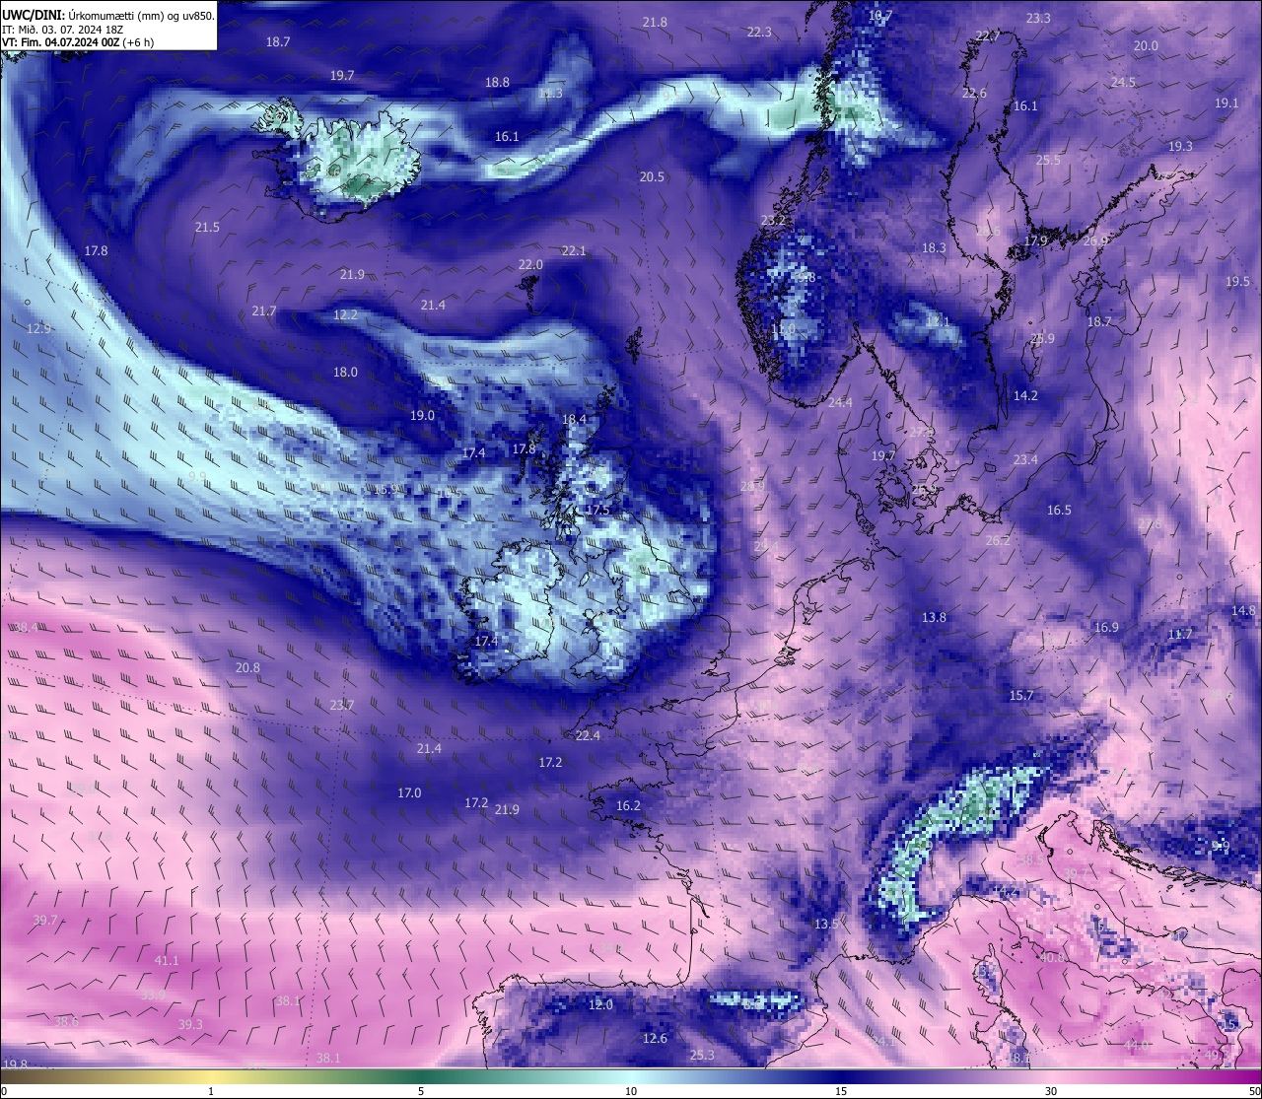Click the map value 16.9

click(1106, 627)
